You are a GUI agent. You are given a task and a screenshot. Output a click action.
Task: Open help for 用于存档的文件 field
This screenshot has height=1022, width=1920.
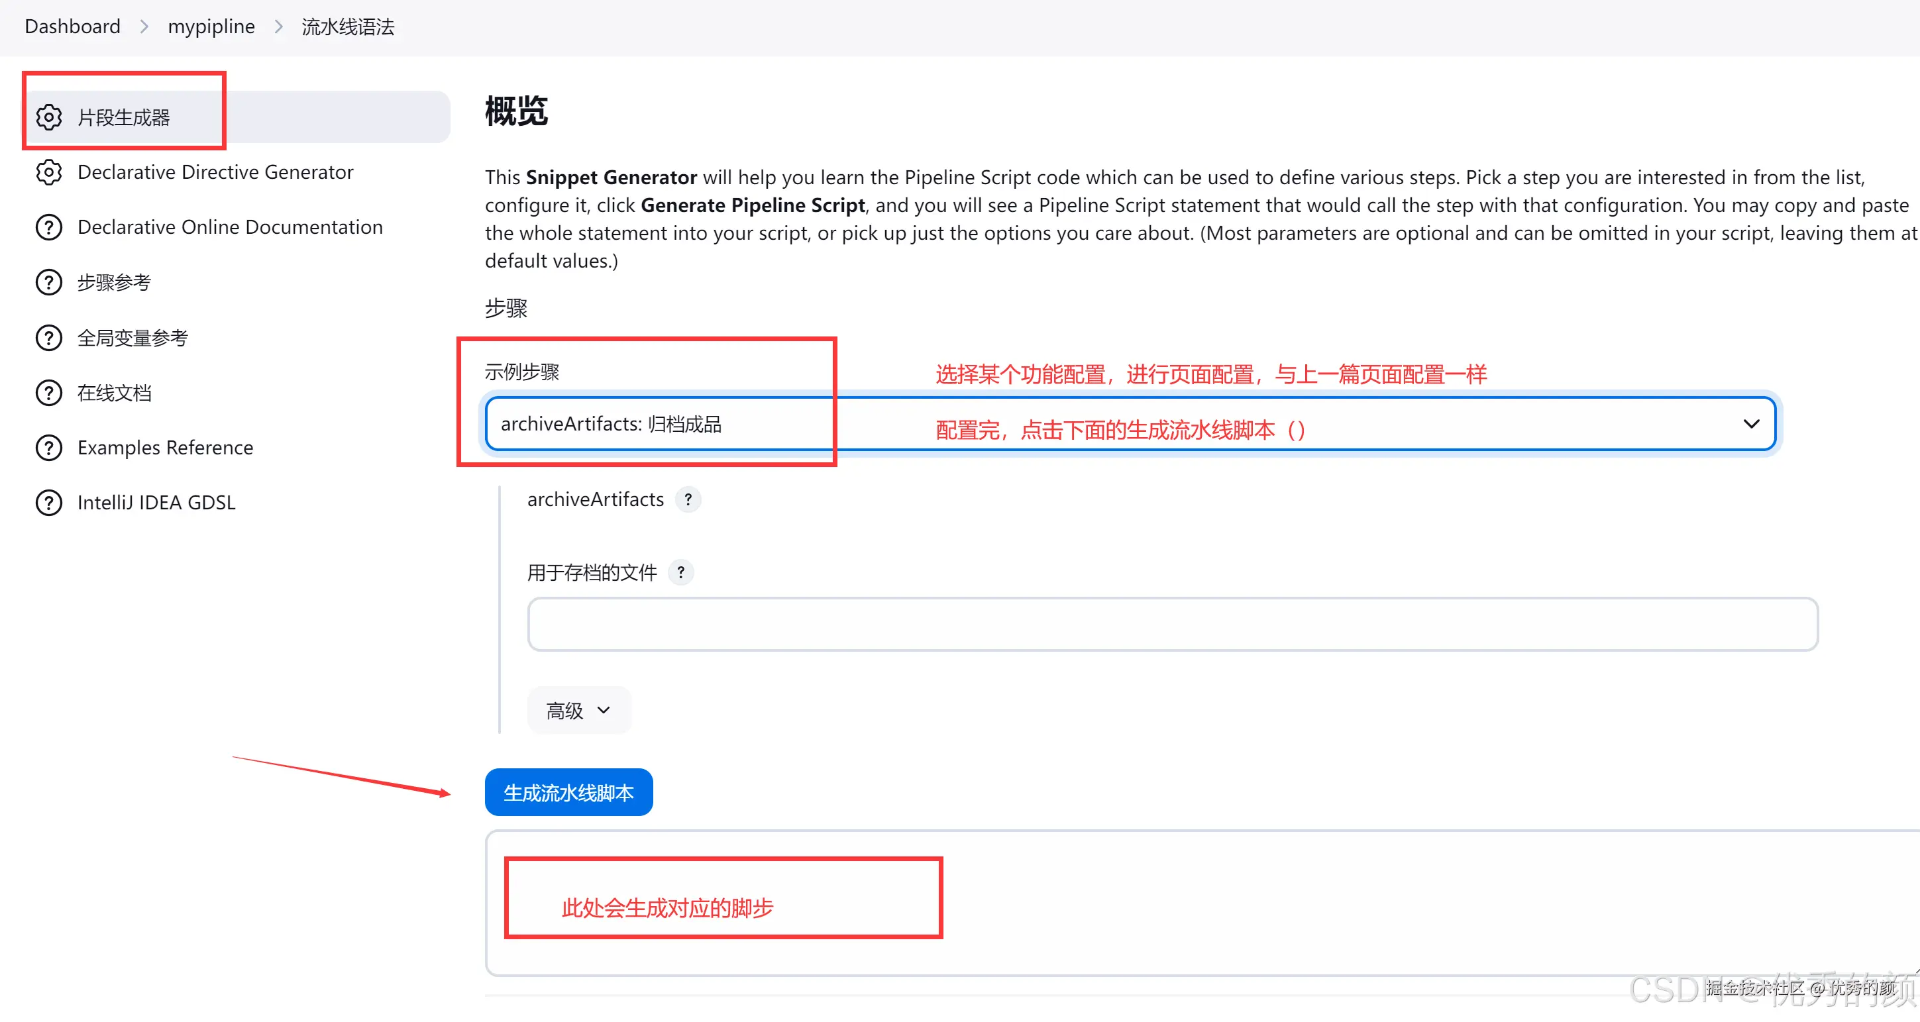coord(680,572)
